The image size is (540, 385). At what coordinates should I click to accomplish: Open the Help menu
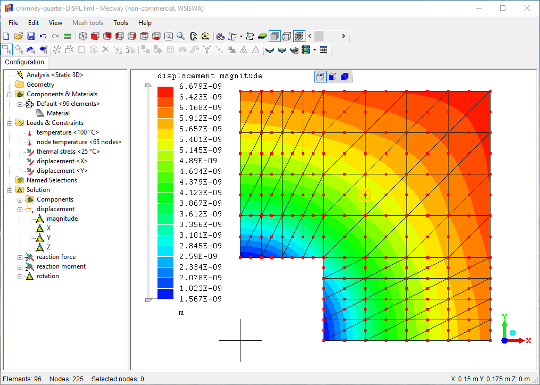pos(145,23)
